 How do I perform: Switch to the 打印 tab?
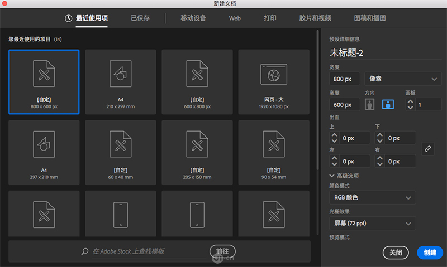tap(270, 18)
